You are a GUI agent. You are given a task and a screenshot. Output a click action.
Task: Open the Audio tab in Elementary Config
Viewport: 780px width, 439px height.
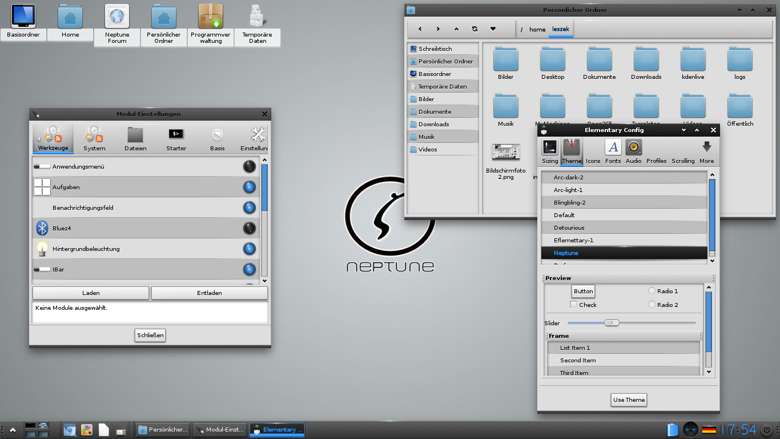pyautogui.click(x=633, y=151)
